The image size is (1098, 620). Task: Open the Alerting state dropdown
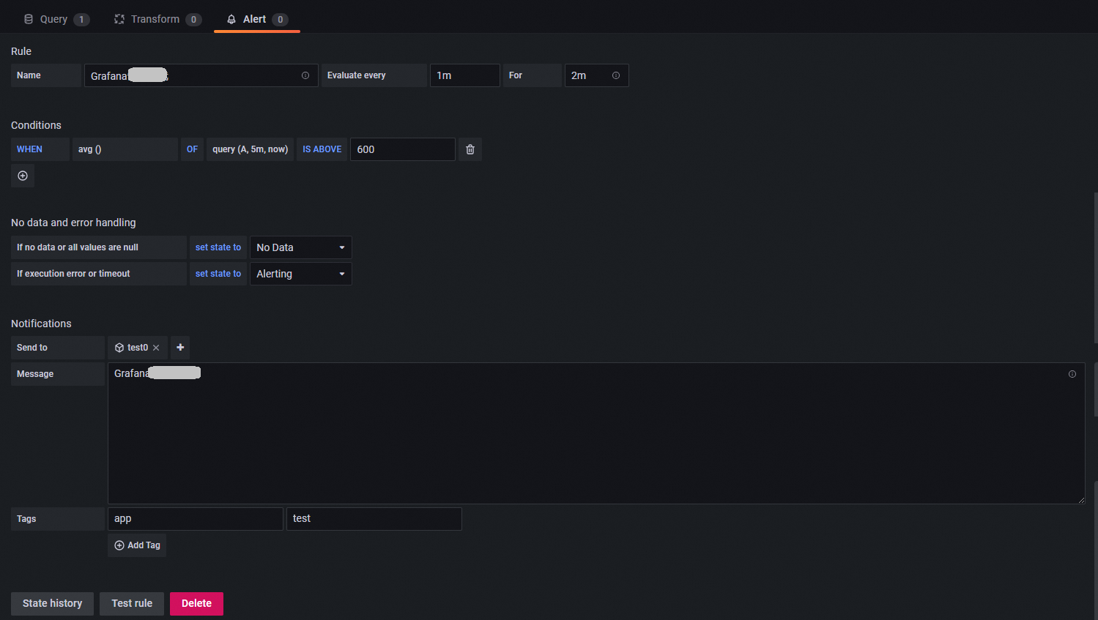300,274
